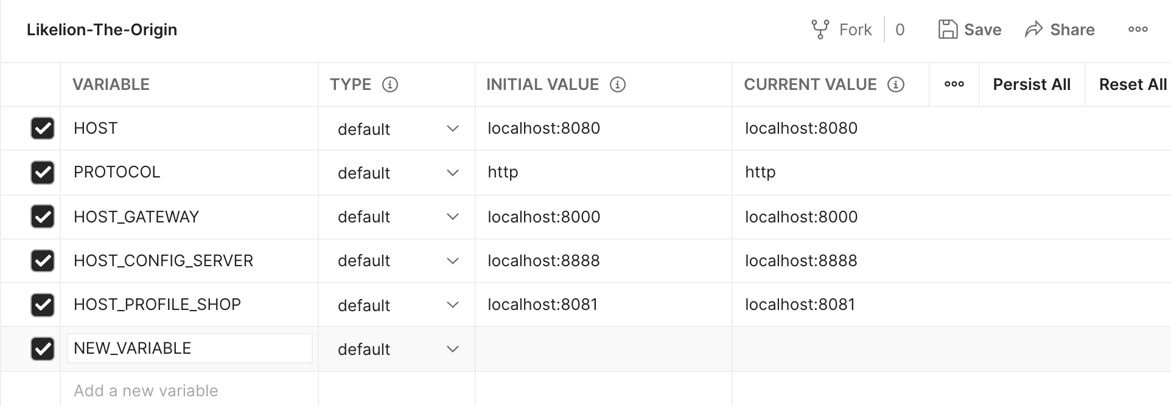Click the fork count number
Image resolution: width=1171 pixels, height=406 pixels.
click(x=900, y=29)
